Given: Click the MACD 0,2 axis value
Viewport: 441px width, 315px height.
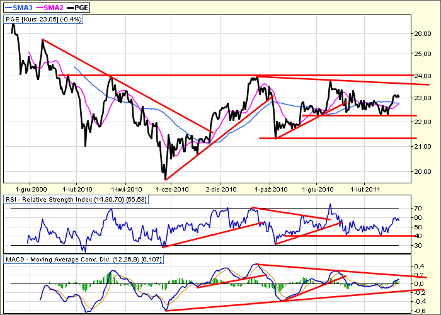Looking at the screenshot, I should (420, 275).
